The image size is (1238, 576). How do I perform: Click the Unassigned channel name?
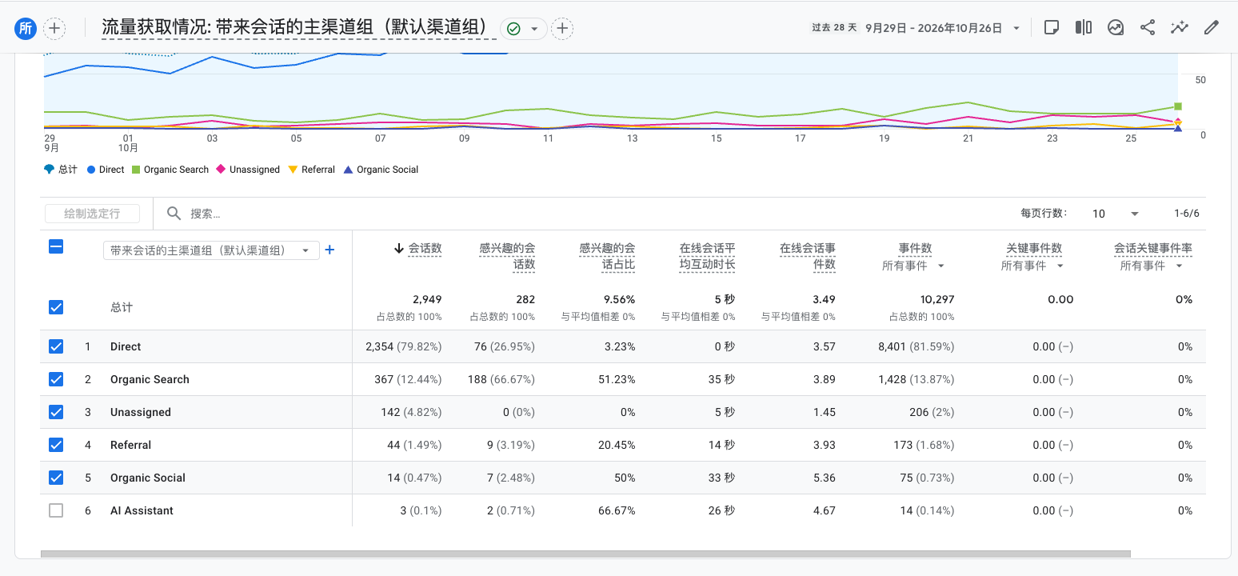coord(141,412)
